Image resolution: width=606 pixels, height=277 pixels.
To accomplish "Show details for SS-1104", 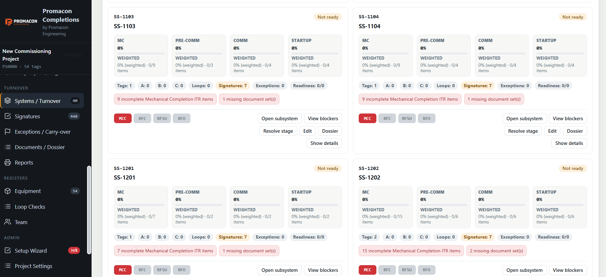I will point(569,143).
